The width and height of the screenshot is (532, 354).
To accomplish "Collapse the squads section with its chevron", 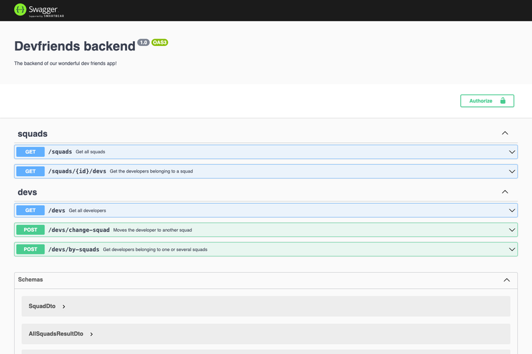I will (505, 133).
